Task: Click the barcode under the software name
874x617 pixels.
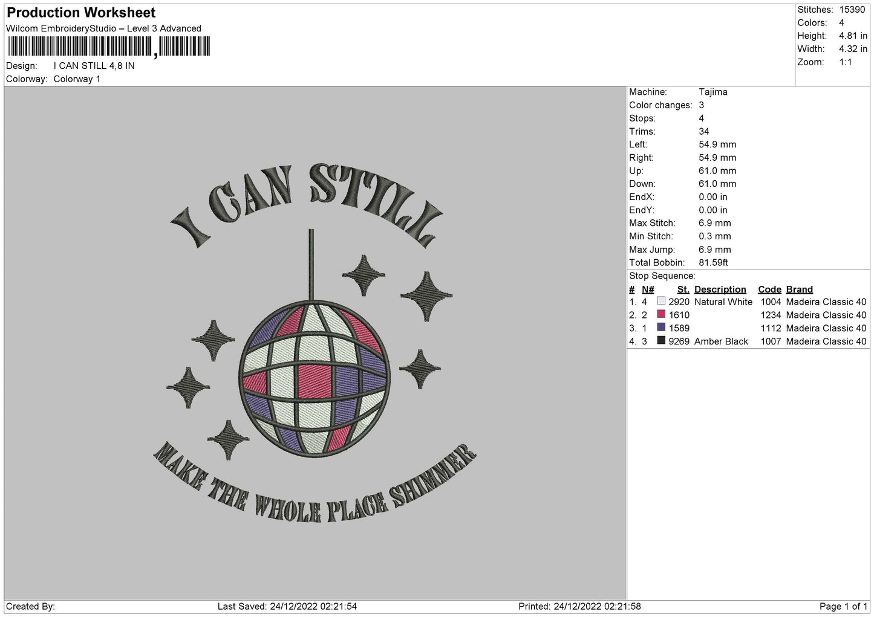Action: [109, 47]
